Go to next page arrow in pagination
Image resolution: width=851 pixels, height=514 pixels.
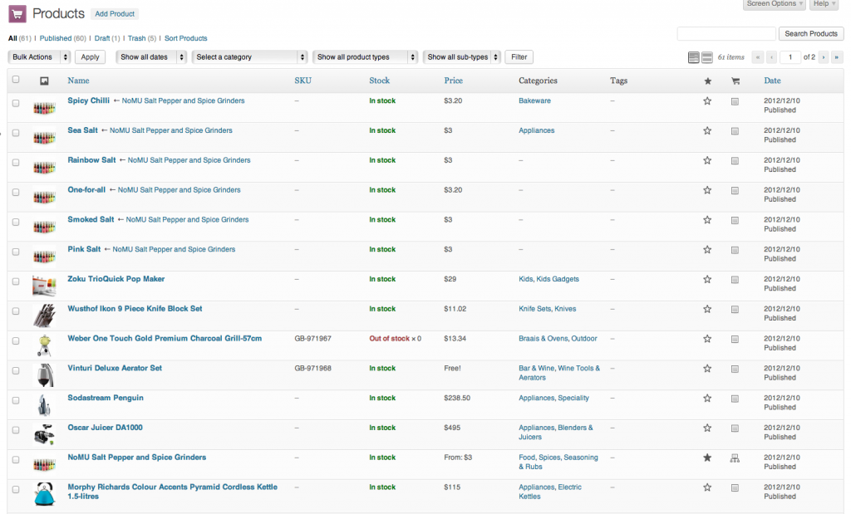pyautogui.click(x=824, y=57)
